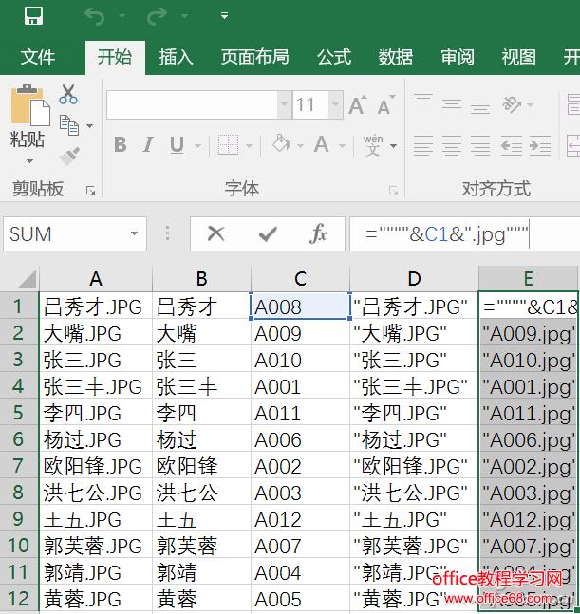
Task: Open the font name dropdown
Action: (x=284, y=105)
